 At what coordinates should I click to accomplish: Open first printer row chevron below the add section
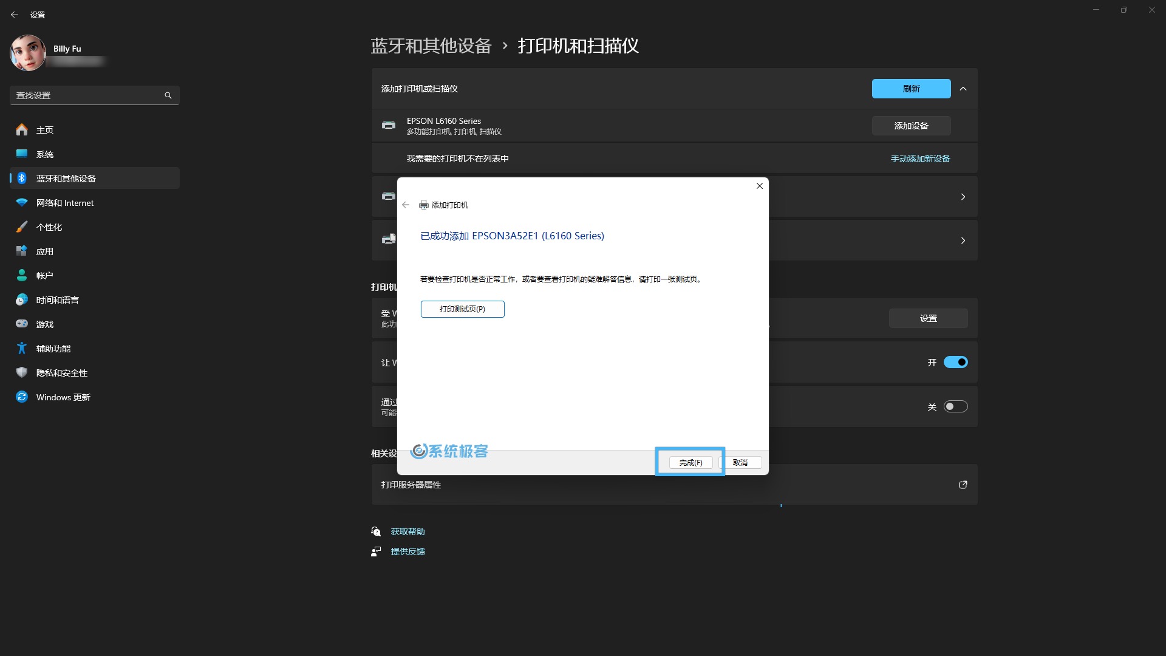pos(963,197)
